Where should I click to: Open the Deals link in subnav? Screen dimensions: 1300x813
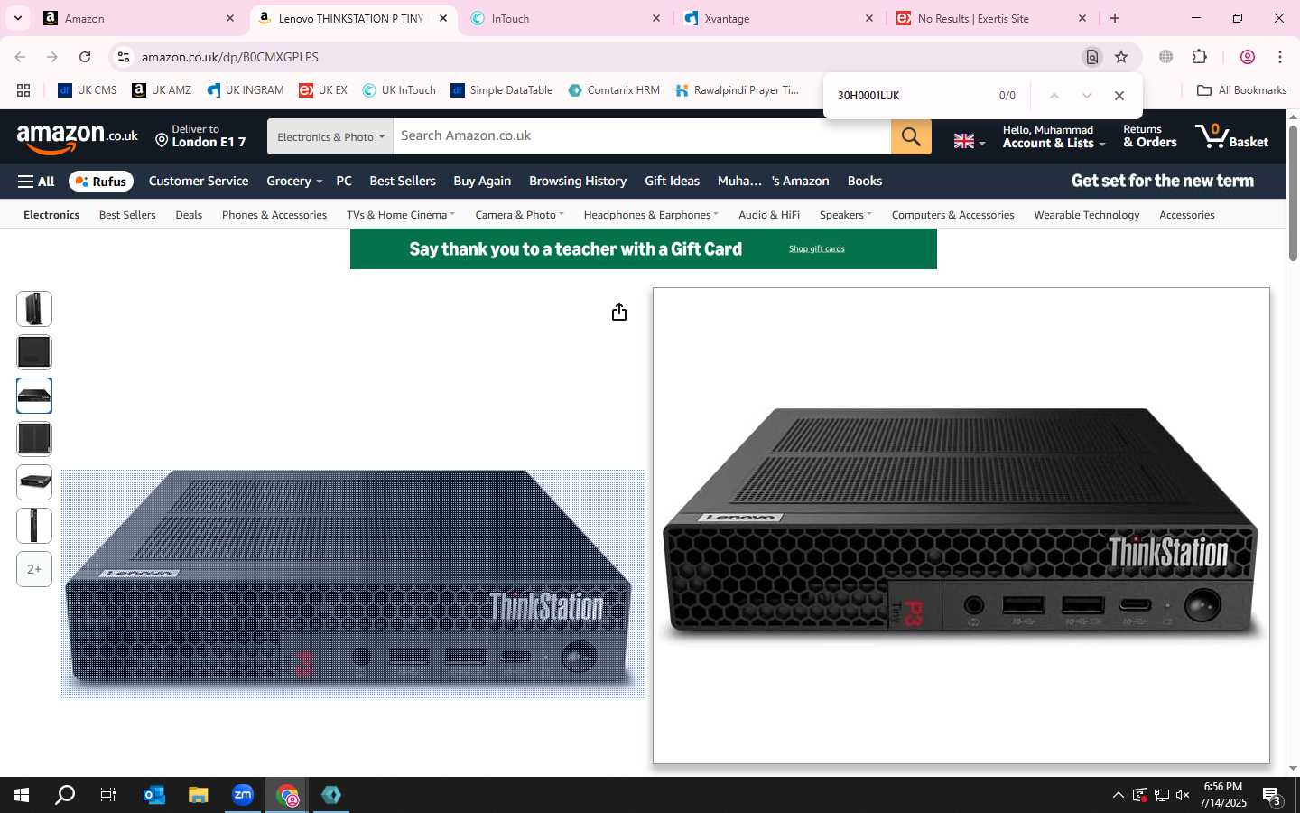pos(189,215)
